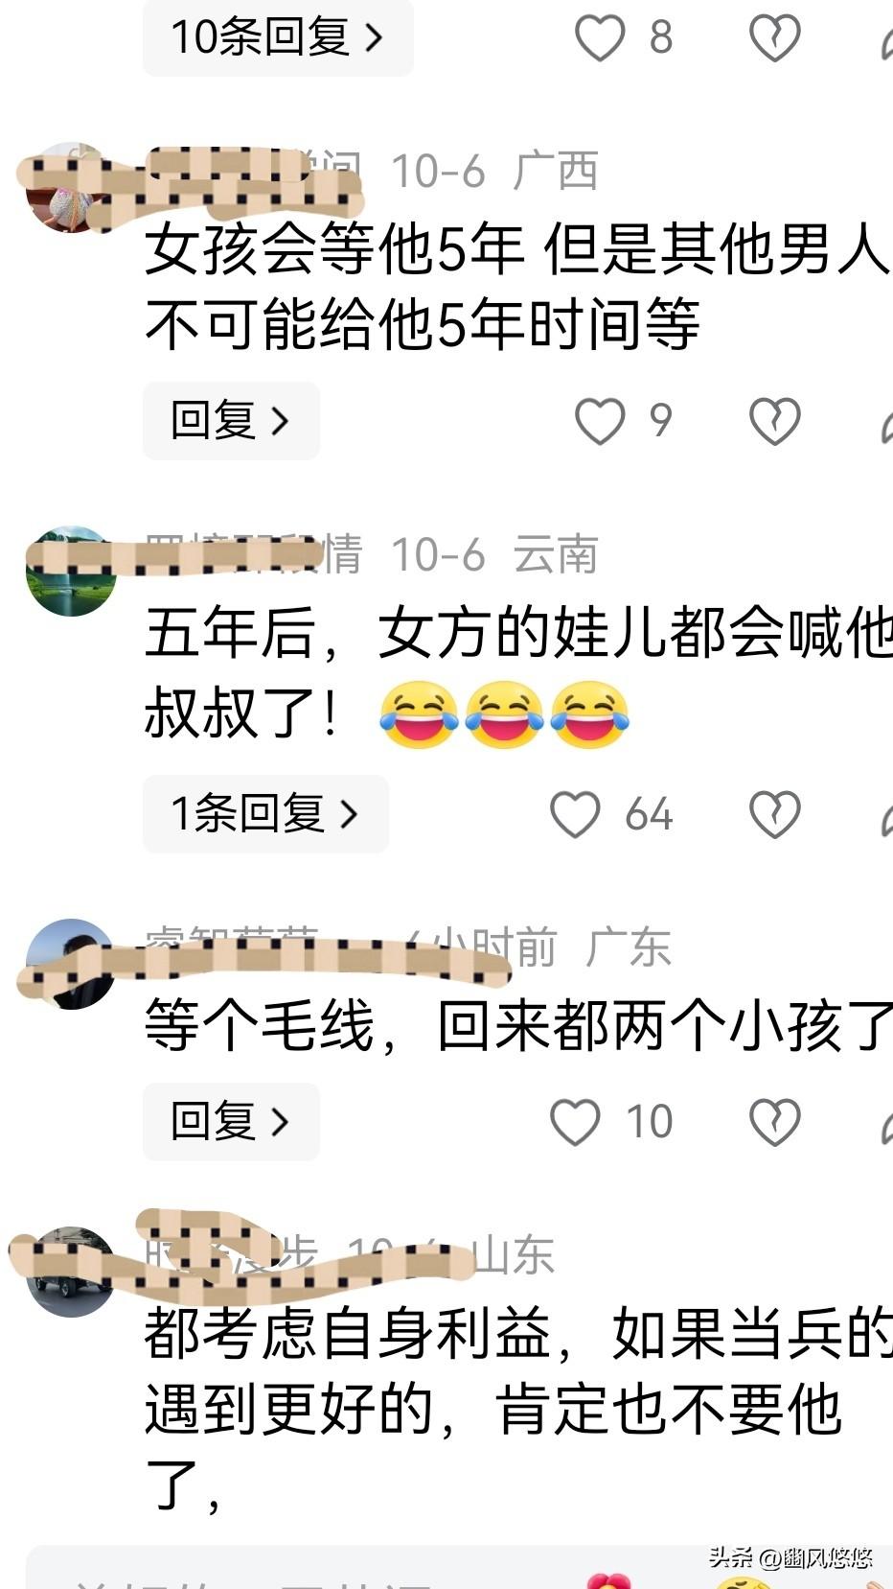The height and width of the screenshot is (1589, 893).
Task: Like the Yunnan comment with 64 likes
Action: [575, 814]
